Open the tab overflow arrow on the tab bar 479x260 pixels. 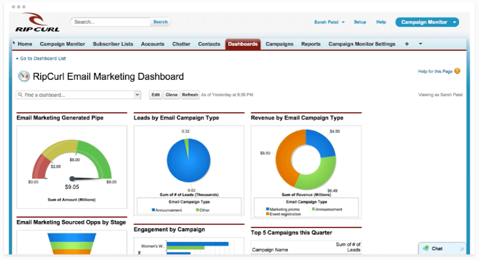pos(420,44)
